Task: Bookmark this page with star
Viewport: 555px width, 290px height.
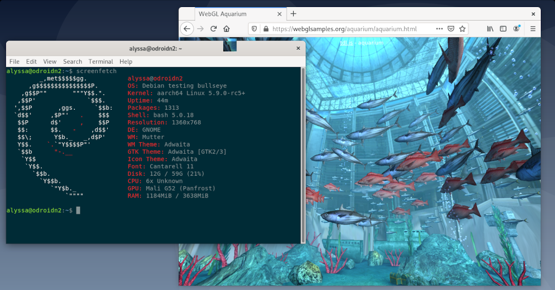Action: click(x=462, y=29)
